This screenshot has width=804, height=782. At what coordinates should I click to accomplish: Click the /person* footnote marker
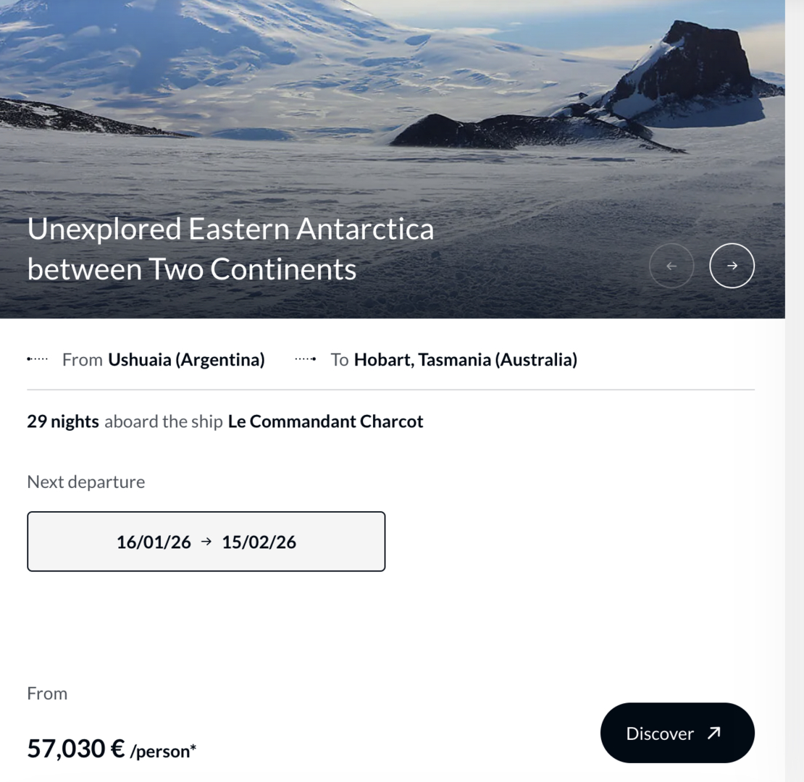[163, 752]
